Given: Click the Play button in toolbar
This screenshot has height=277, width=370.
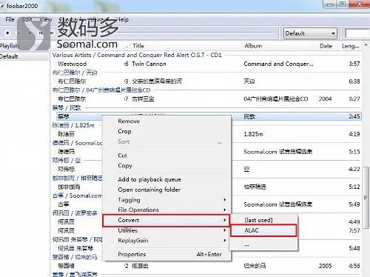Looking at the screenshot, I should tap(30, 33).
